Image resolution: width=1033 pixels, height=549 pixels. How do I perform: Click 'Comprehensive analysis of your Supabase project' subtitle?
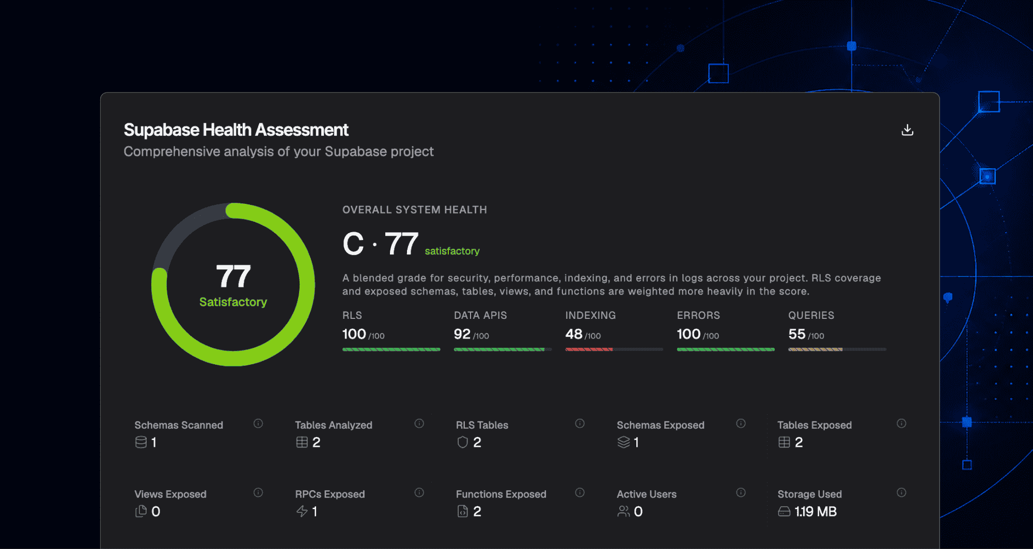coord(278,152)
